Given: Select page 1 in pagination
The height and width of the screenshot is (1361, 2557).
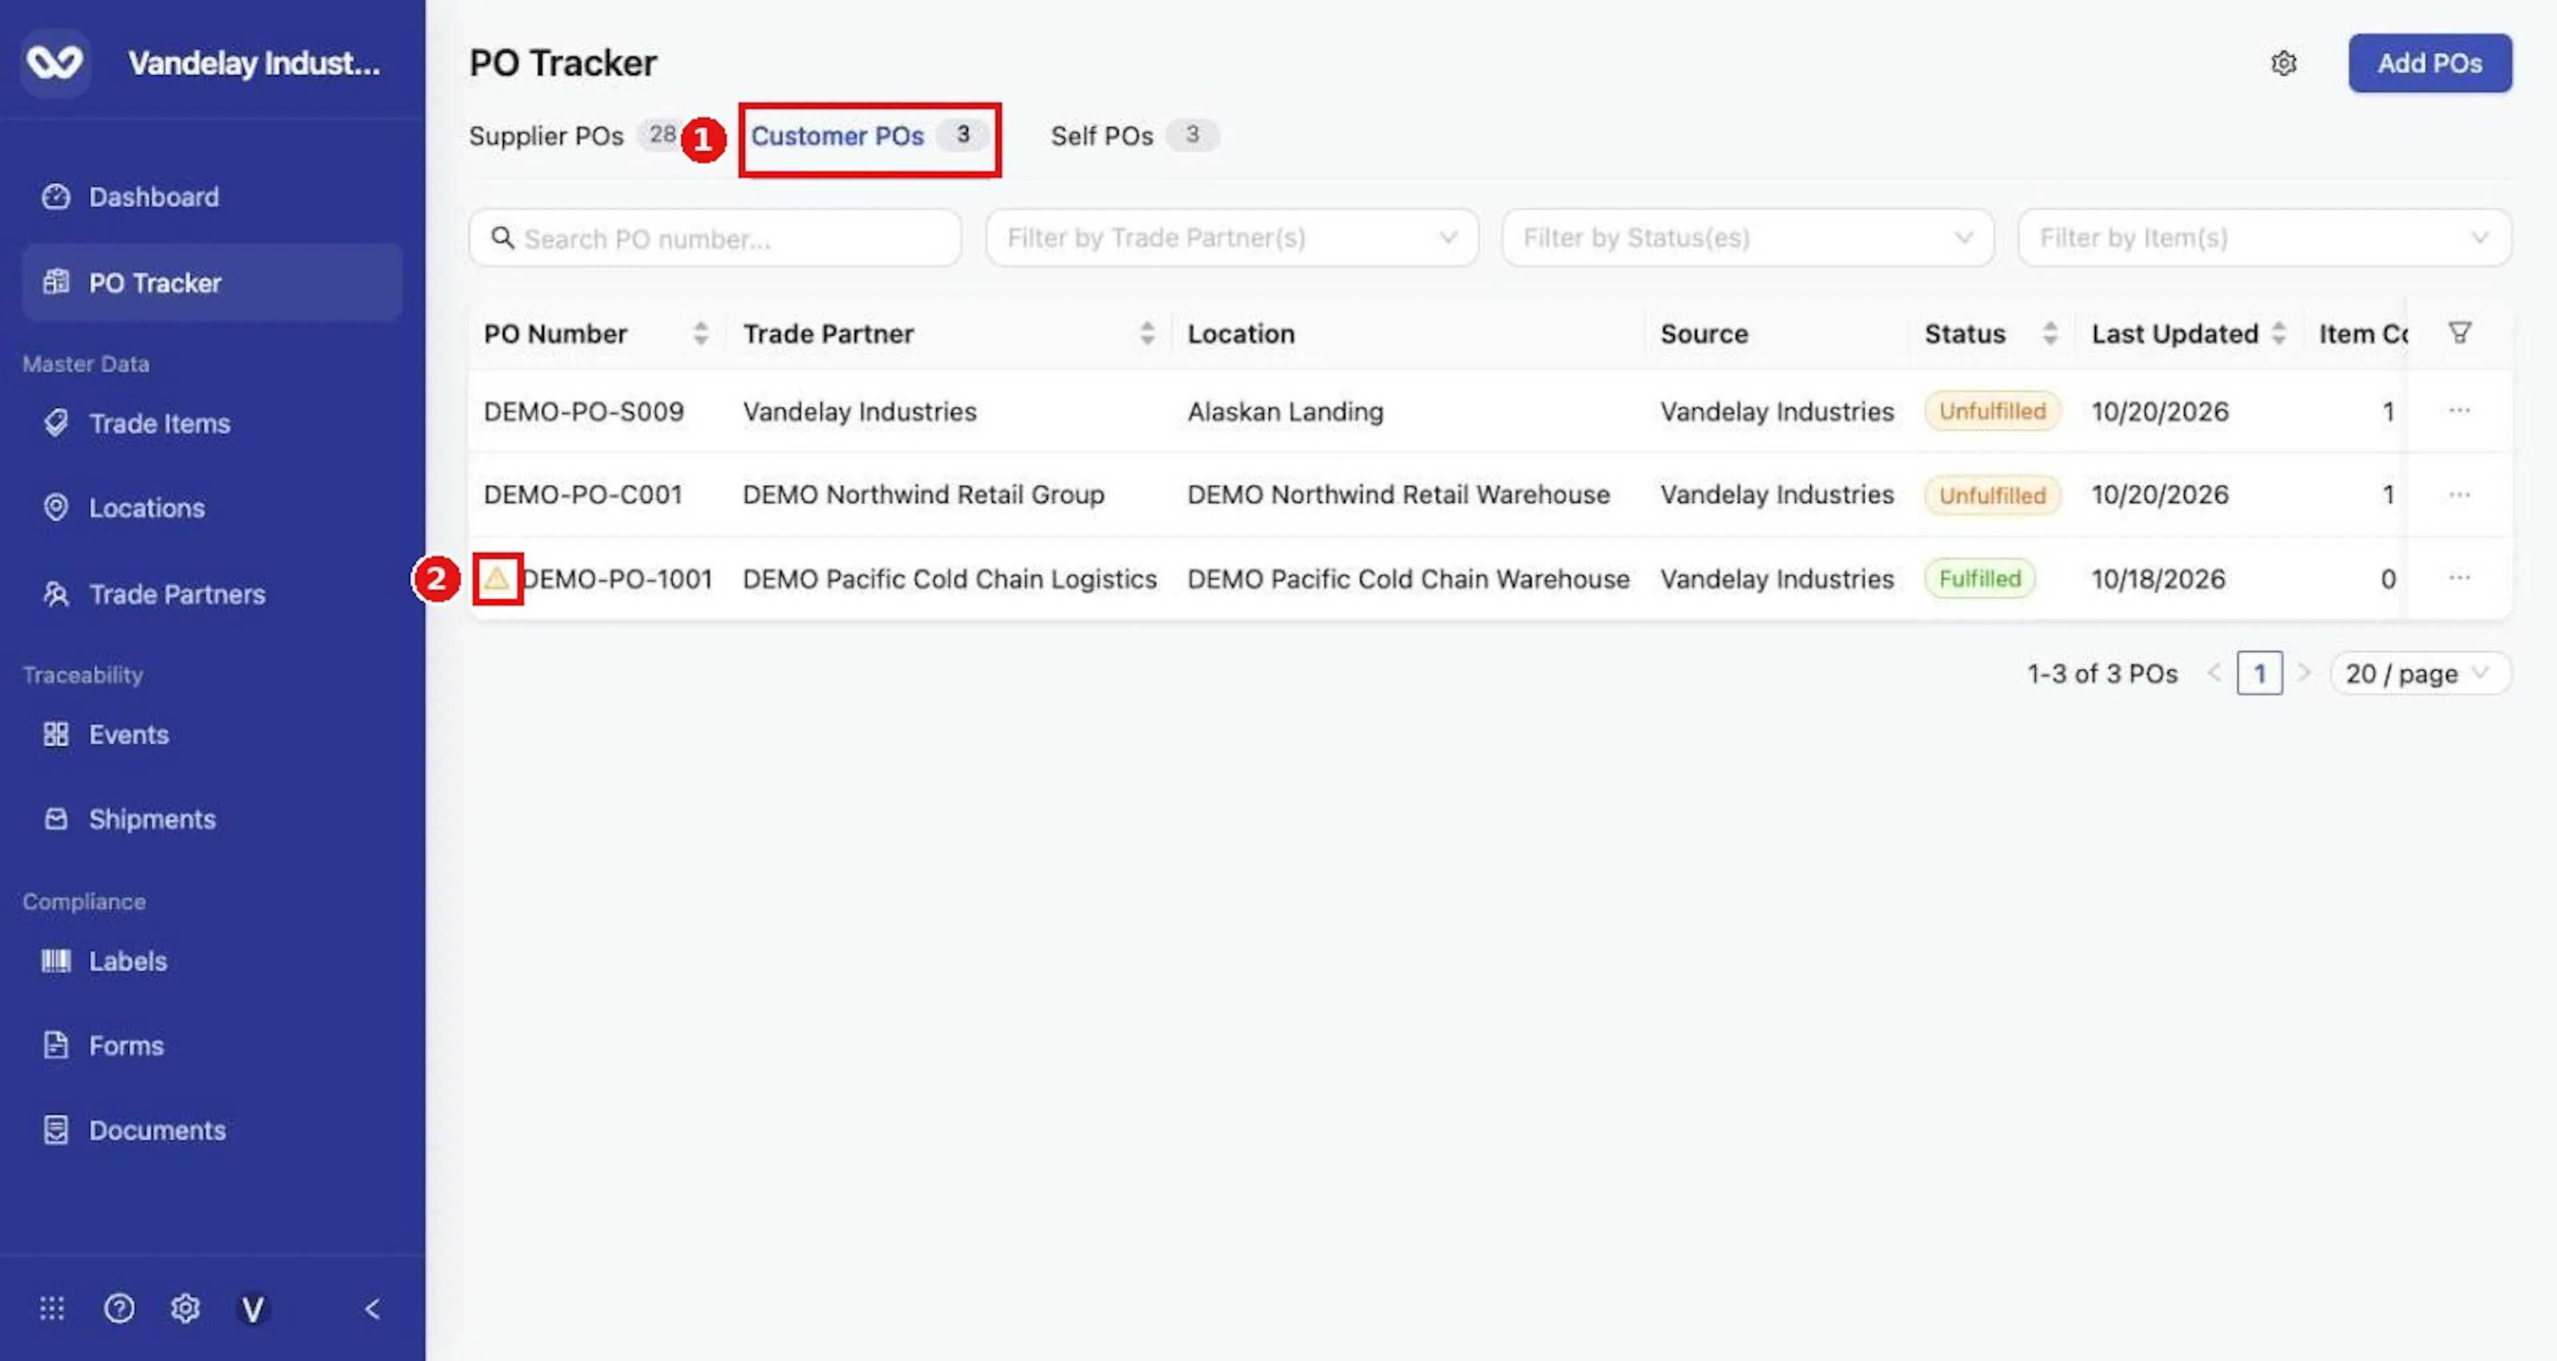Looking at the screenshot, I should (x=2259, y=673).
